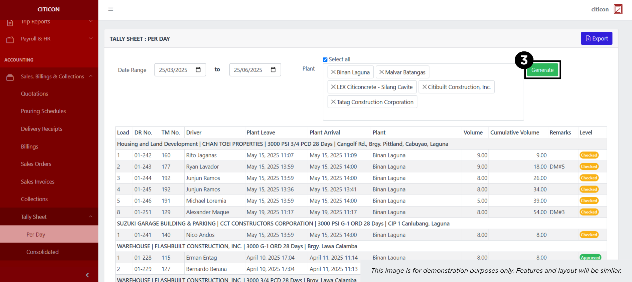The height and width of the screenshot is (282, 632).
Task: Collapse the Tally Sheet submenu
Action: [91, 217]
